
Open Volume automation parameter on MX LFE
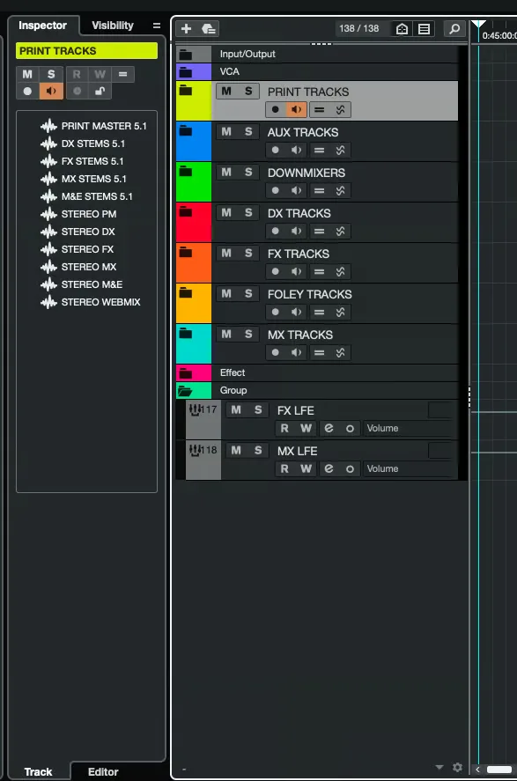(409, 468)
